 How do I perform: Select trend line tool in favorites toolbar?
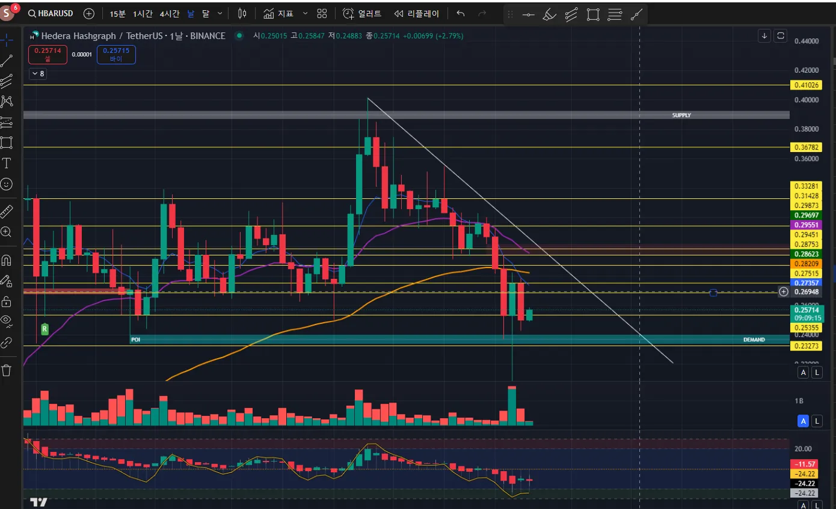(636, 14)
